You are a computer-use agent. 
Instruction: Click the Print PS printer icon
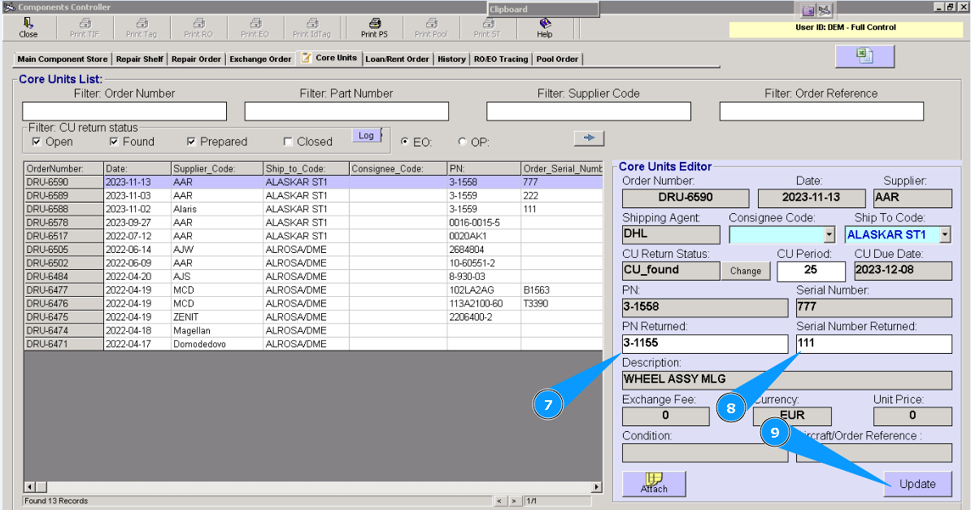click(374, 24)
